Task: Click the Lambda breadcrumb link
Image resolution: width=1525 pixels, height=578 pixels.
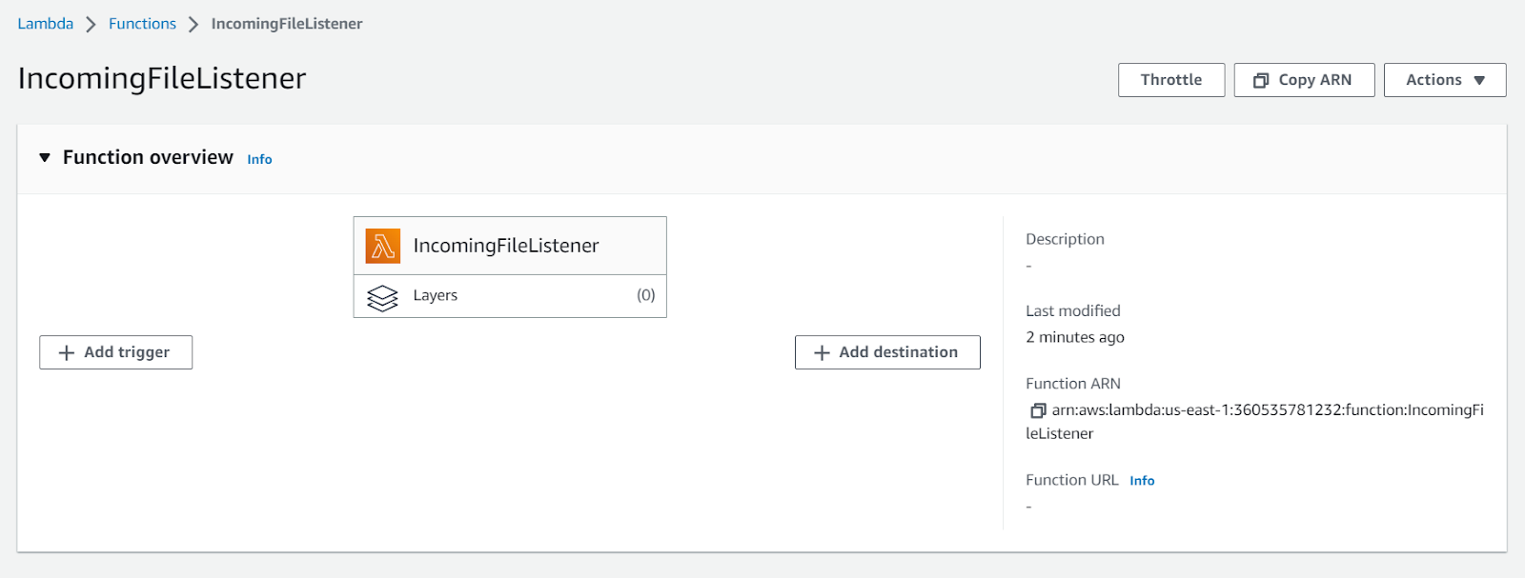Action: point(45,24)
